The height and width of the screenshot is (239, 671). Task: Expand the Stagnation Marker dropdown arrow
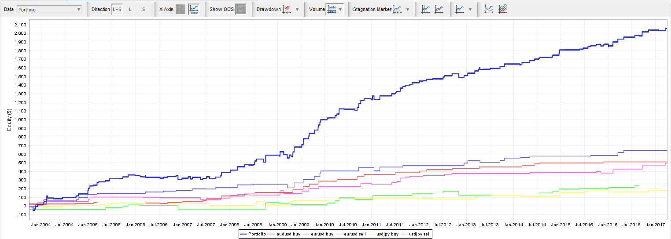(408, 9)
